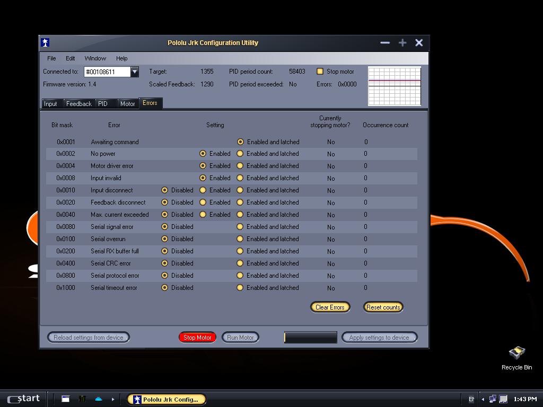Select Enabled for Input disconnect
Viewport: 543px width, 407px height.
(x=203, y=190)
